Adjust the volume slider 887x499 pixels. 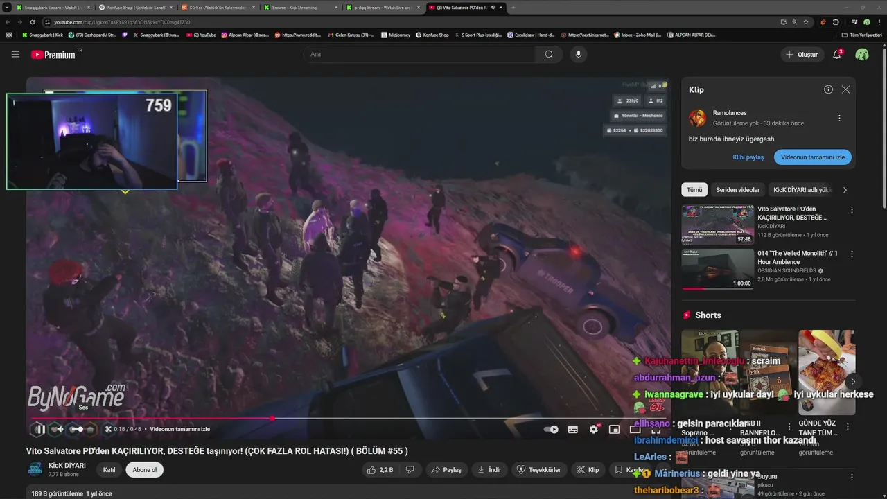tap(82, 429)
